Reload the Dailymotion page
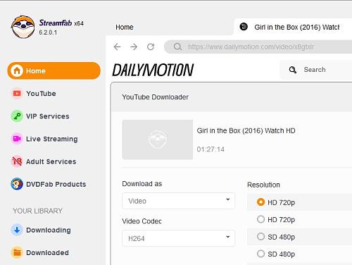Viewport: 352px width, 265px height. [x=151, y=47]
